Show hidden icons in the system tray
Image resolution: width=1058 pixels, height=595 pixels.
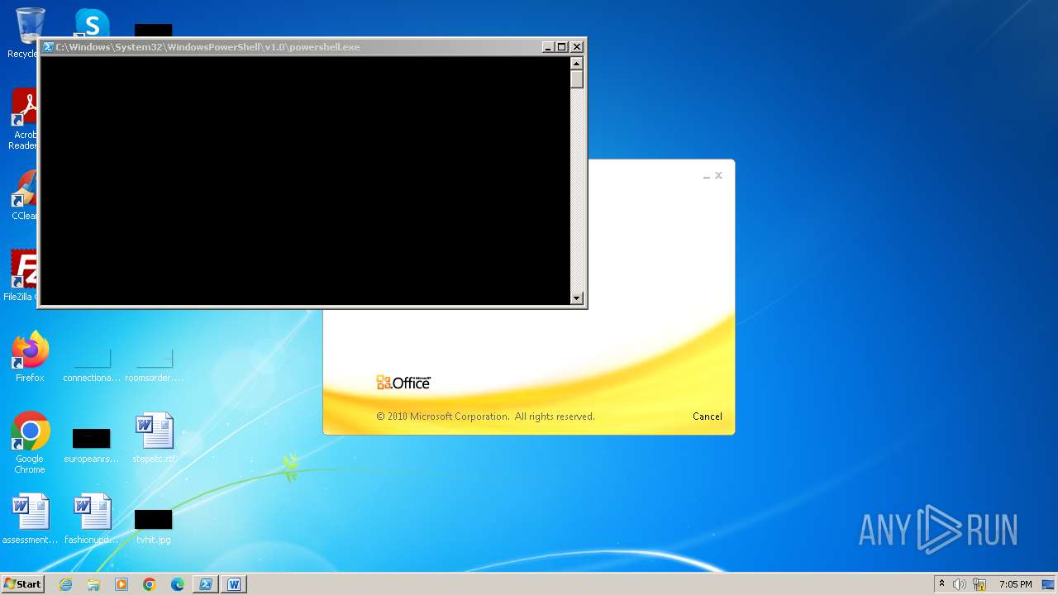coord(941,584)
